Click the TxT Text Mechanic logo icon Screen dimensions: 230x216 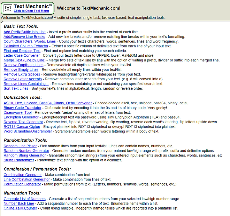[8, 8]
